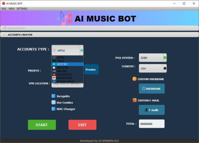Minimize the AI Music Bot window
The height and width of the screenshot is (143, 199).
174,3
